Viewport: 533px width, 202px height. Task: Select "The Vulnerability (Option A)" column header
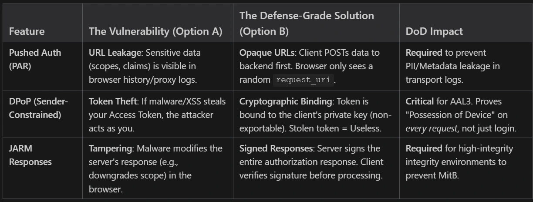(x=155, y=31)
